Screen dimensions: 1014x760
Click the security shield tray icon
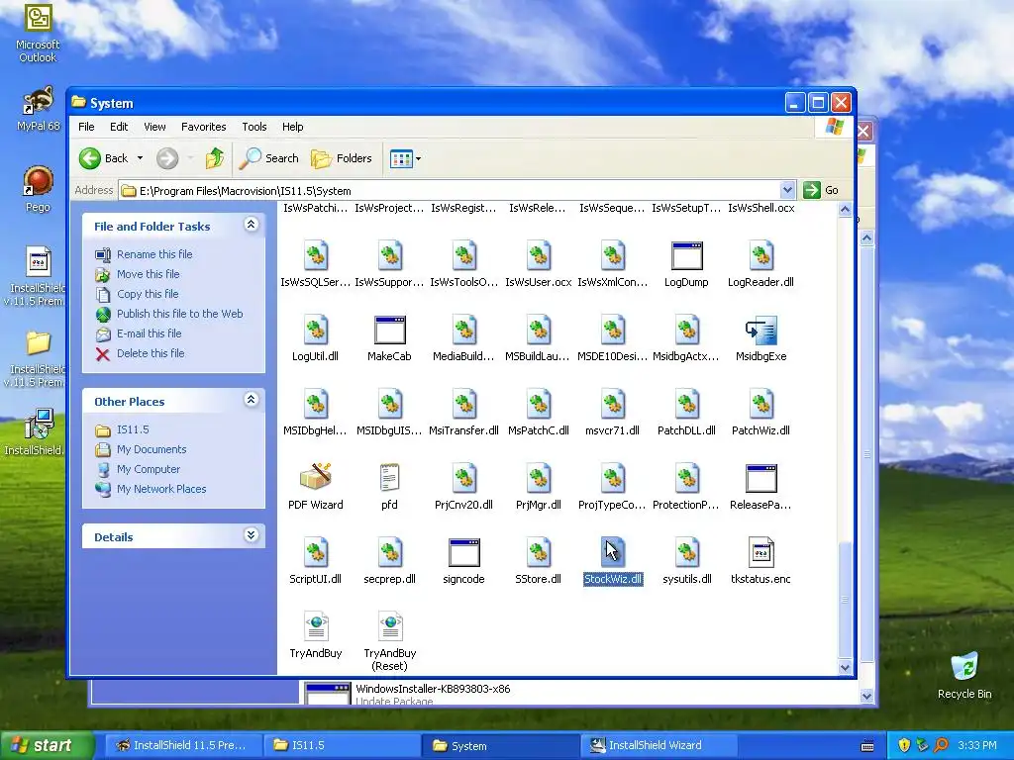click(904, 745)
